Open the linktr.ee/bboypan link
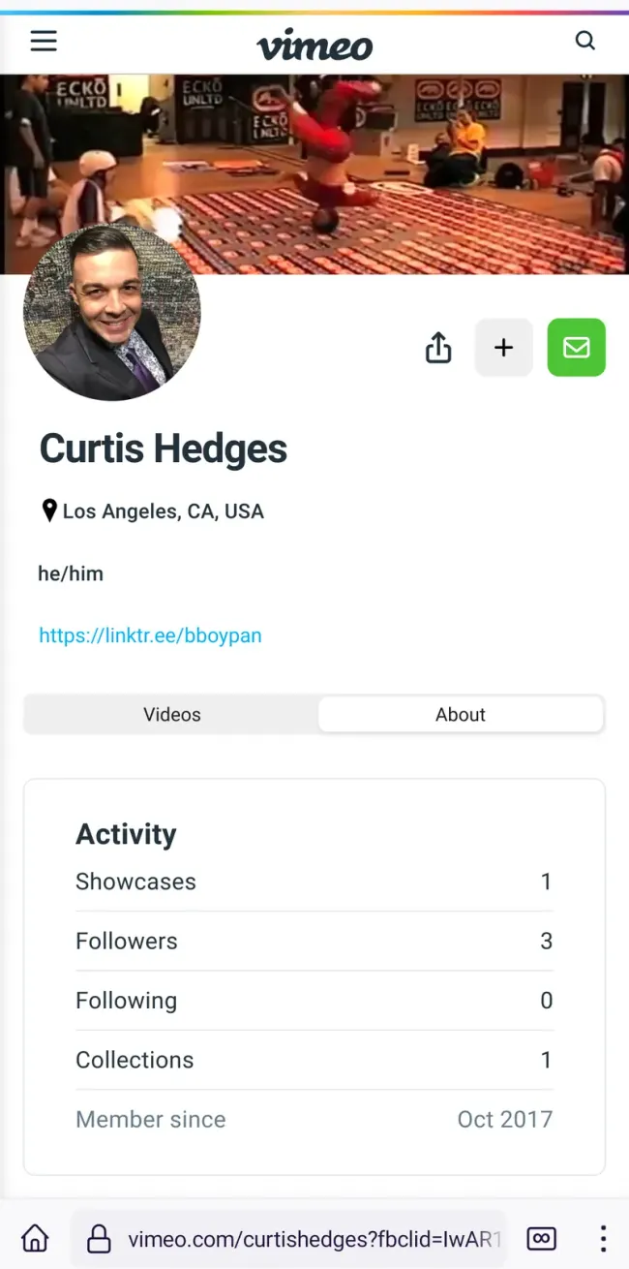Screen dimensions: 629x1269 150,635
